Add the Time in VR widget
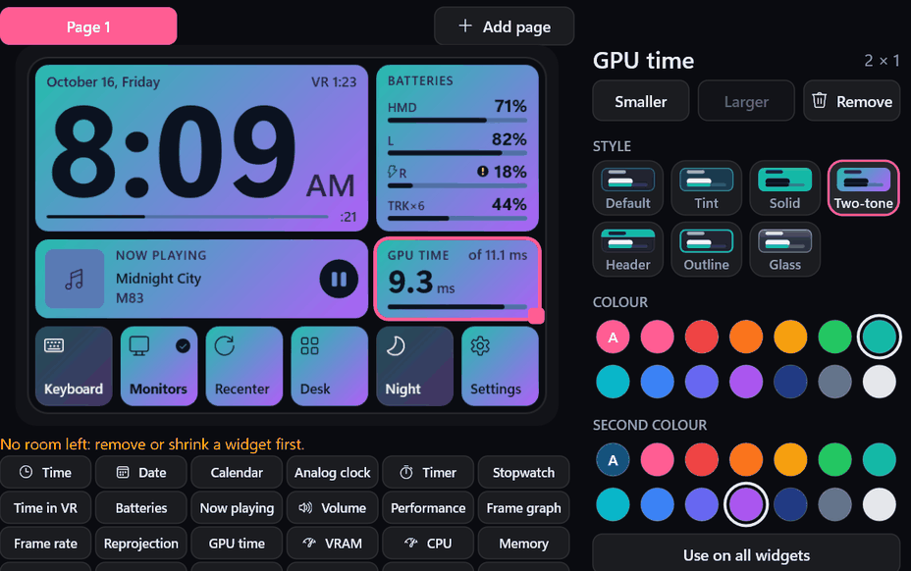This screenshot has width=911, height=571. click(46, 507)
